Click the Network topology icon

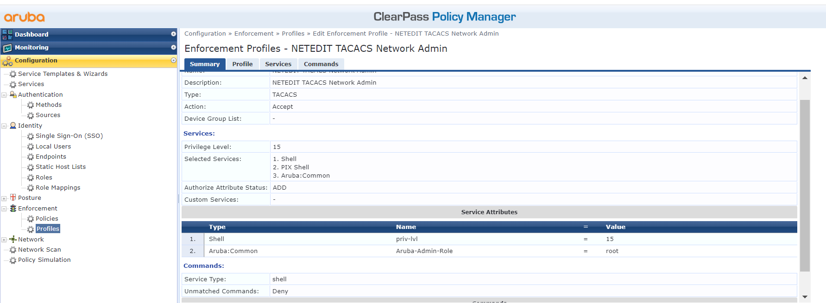13,239
